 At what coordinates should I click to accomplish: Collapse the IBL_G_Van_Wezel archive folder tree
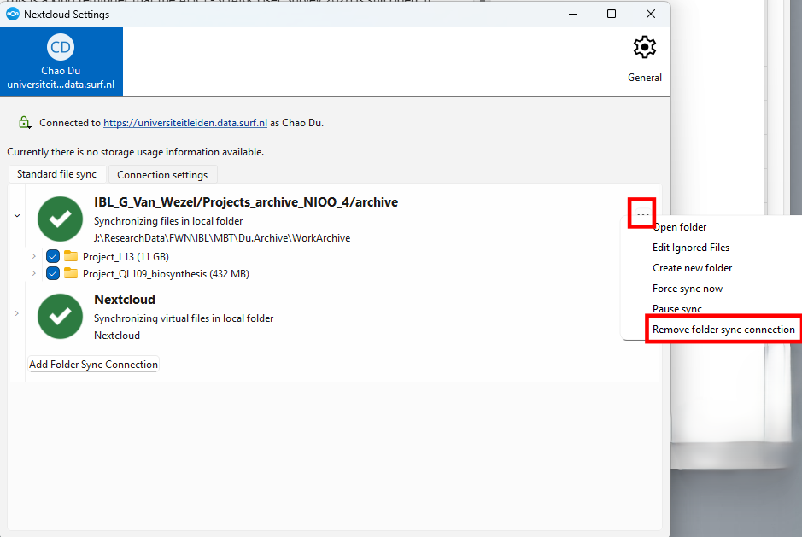(x=17, y=216)
